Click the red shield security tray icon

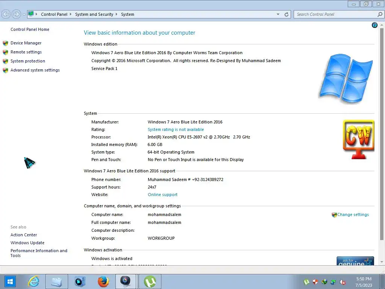click(315, 282)
